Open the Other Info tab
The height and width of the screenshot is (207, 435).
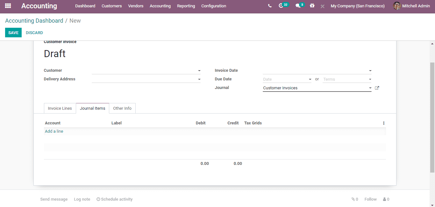(x=122, y=108)
